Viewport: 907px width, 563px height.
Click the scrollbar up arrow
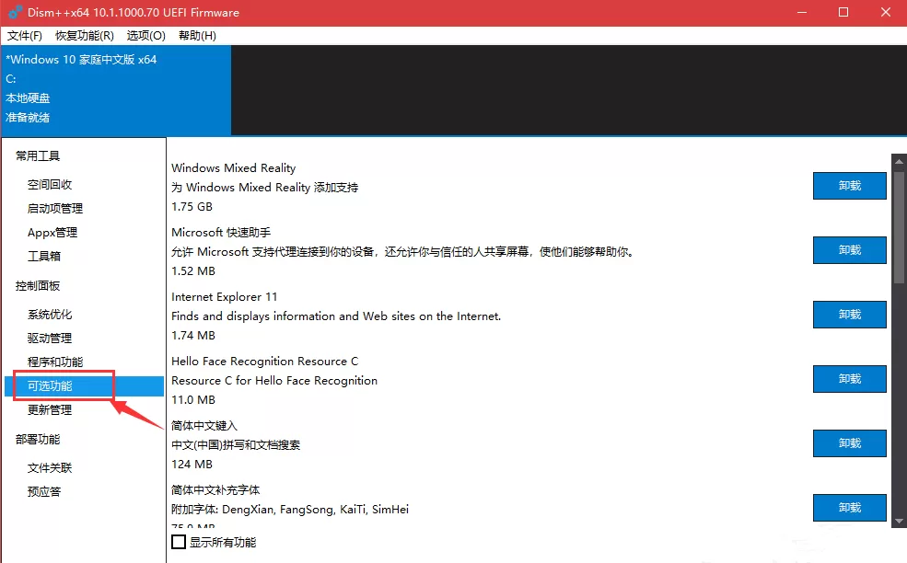[899, 161]
